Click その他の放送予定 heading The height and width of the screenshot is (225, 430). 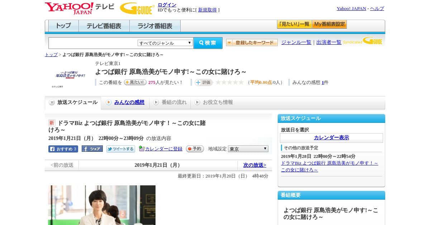pos(301,148)
